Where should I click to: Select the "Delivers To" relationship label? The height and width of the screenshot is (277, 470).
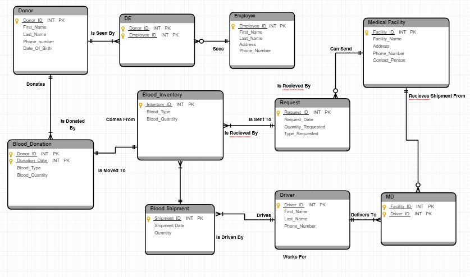pos(363,215)
